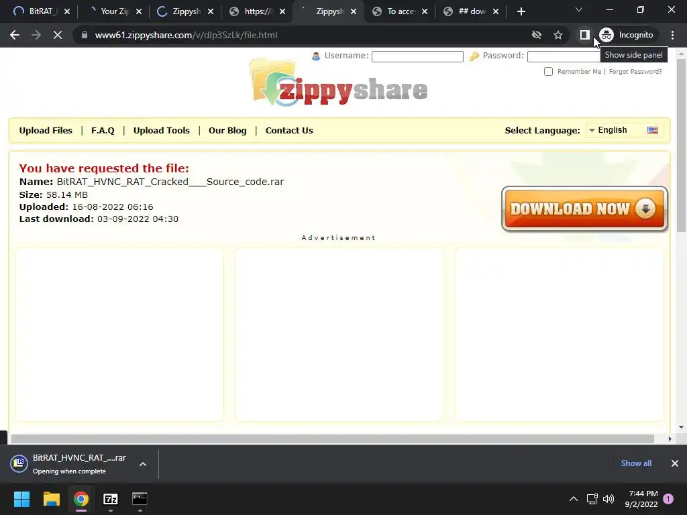This screenshot has width=687, height=515.
Task: Click the Password input field
Action: tap(564, 56)
